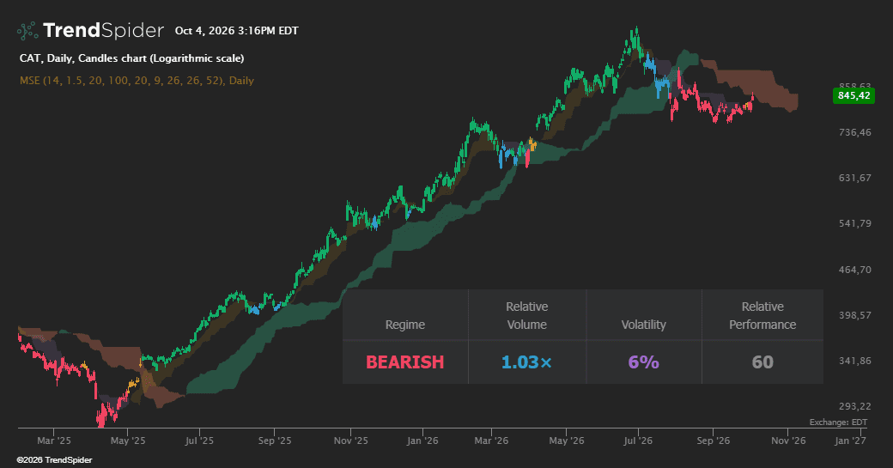Click the Jul '26 date axis marker
The width and height of the screenshot is (893, 468).
[639, 441]
